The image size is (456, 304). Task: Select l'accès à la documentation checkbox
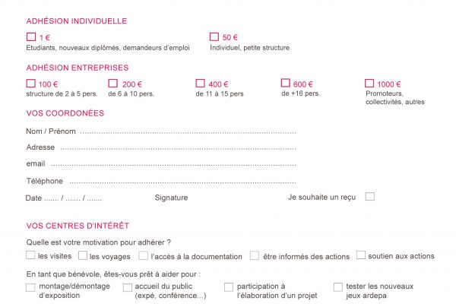pos(143,255)
